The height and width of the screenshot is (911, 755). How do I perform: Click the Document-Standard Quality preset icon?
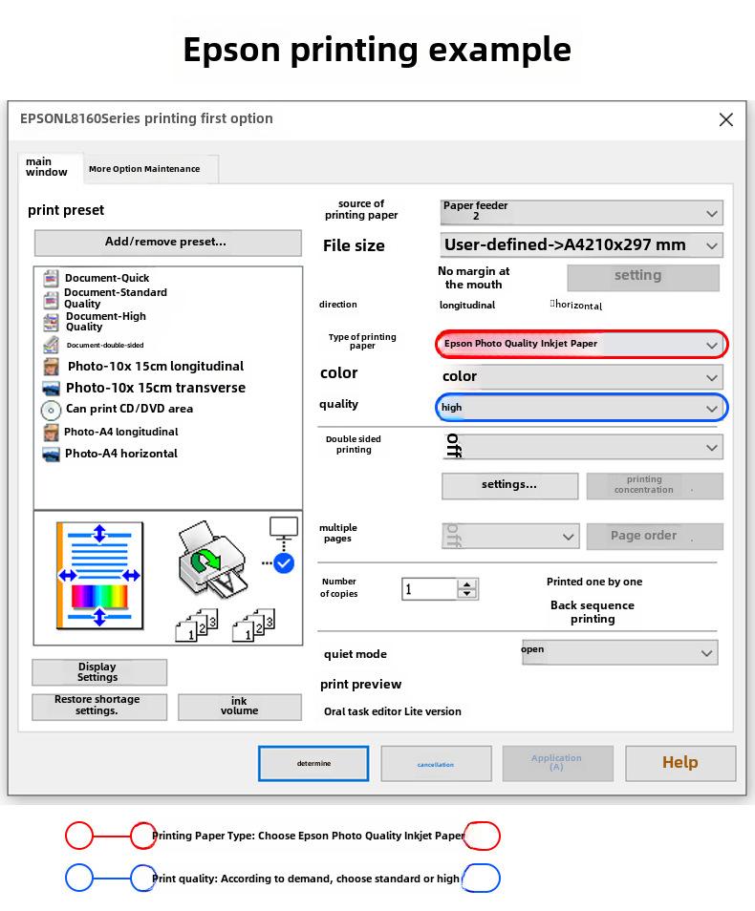click(x=51, y=300)
